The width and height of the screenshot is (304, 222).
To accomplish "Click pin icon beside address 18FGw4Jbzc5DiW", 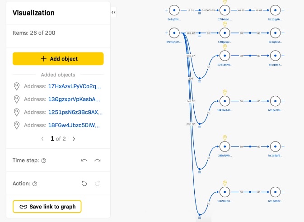I will coord(17,125).
